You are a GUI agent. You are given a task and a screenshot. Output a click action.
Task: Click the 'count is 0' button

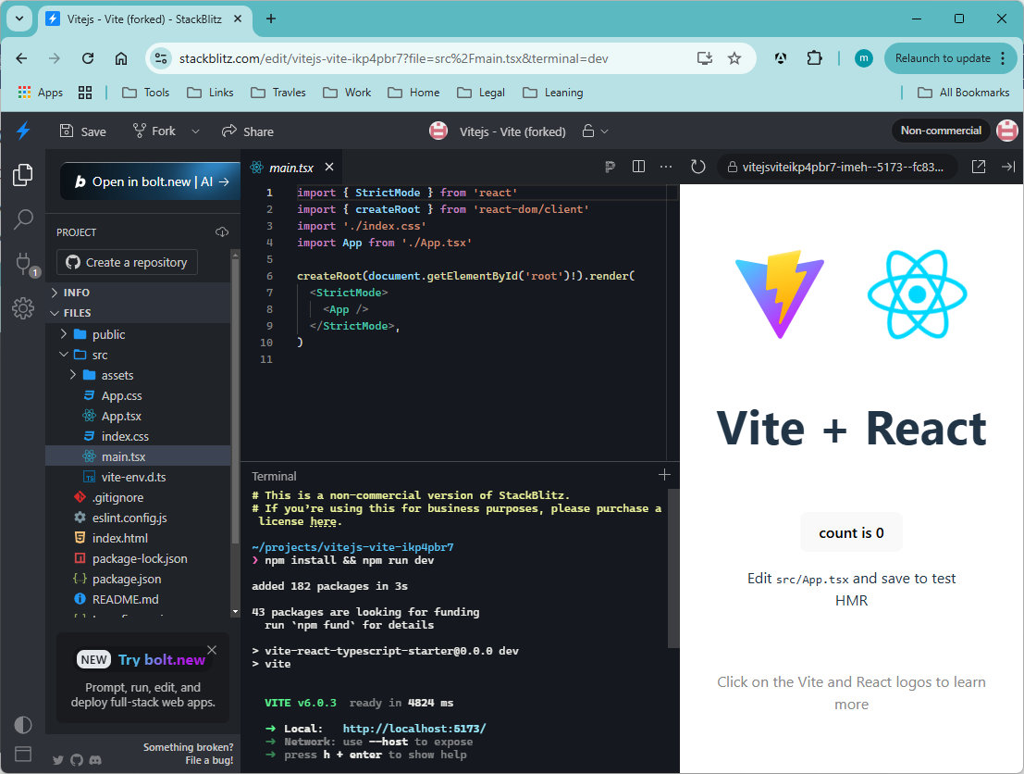pyautogui.click(x=851, y=532)
